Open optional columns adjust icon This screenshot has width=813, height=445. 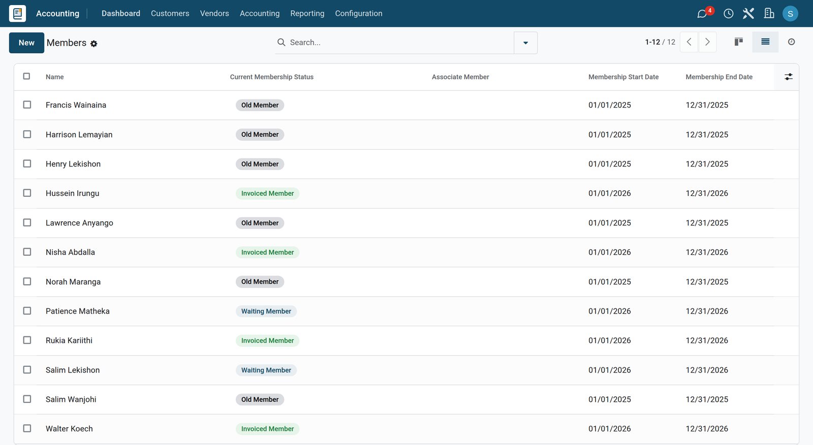(789, 77)
